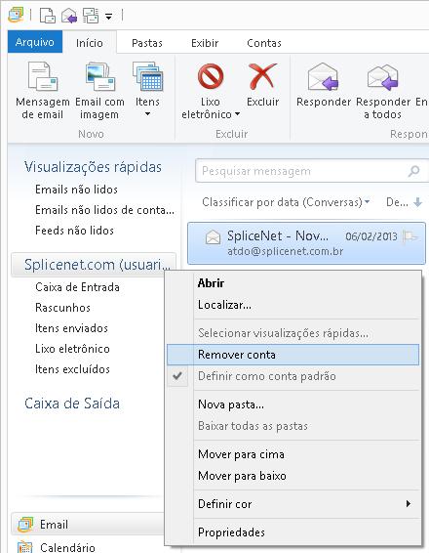Expand the Lixo eletrônico dropdown
Screen dimensions: 429x553
238,114
